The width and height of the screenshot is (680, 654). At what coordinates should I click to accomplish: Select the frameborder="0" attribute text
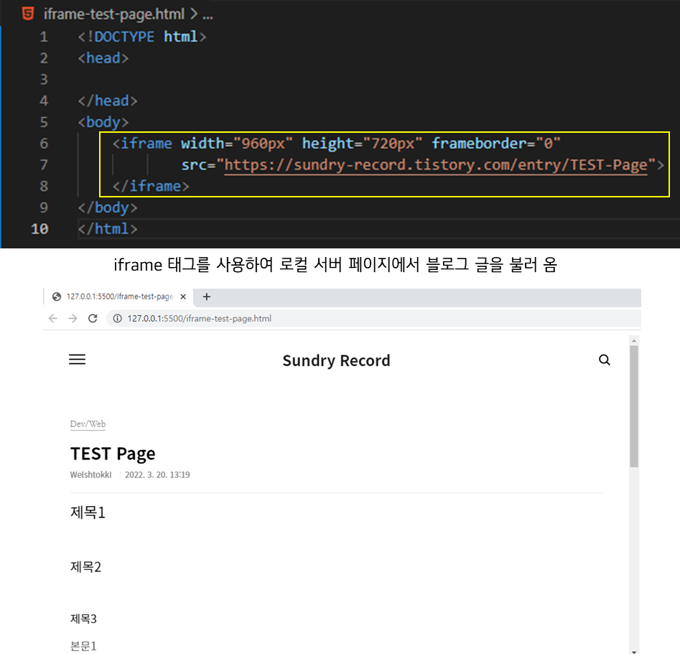click(496, 144)
